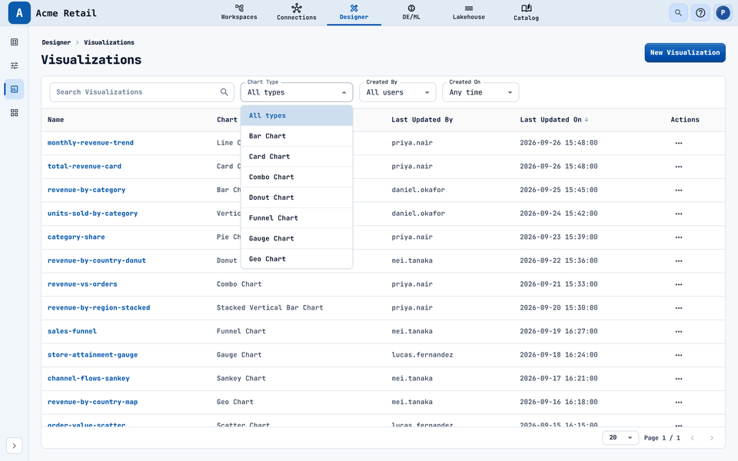Open the rows-per-page dropdown showing 20
This screenshot has height=461, width=738.
tap(620, 438)
